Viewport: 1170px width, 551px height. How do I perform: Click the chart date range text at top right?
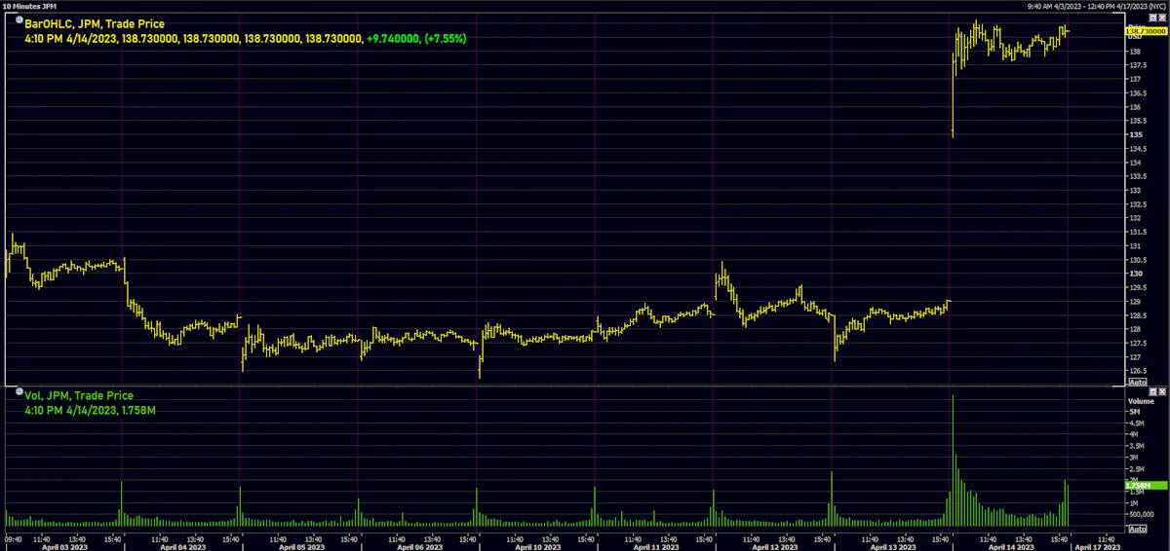(1096, 6)
